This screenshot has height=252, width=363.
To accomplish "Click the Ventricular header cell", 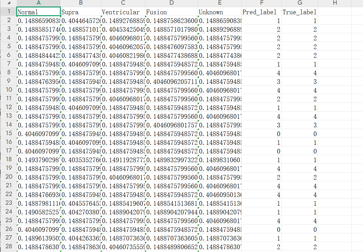I will click(123, 12).
